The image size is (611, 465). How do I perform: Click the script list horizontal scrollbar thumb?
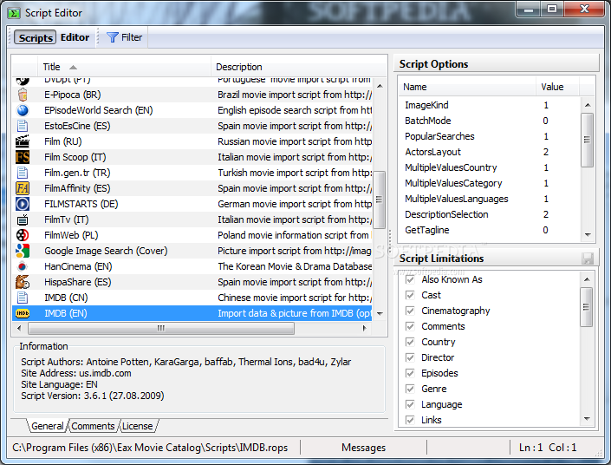click(x=161, y=328)
